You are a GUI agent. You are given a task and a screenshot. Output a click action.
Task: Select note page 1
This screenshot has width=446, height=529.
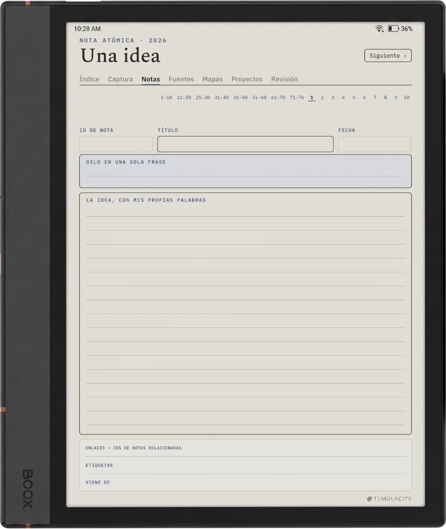(x=312, y=98)
